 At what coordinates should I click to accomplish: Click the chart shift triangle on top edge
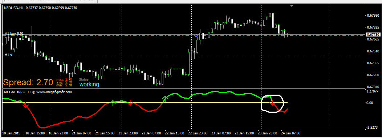[292, 6]
